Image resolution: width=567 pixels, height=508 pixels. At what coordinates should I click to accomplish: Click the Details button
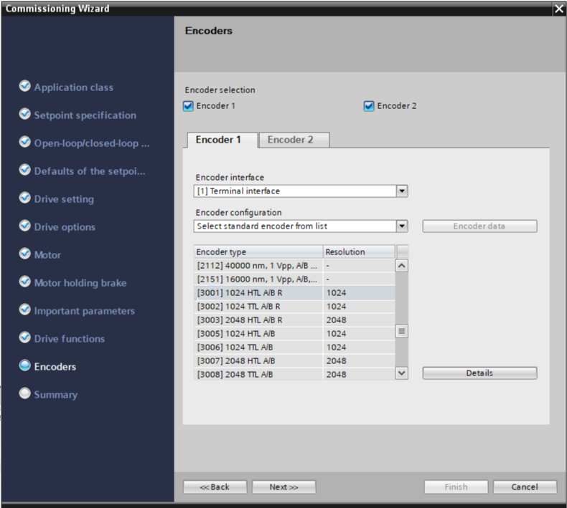pos(479,373)
